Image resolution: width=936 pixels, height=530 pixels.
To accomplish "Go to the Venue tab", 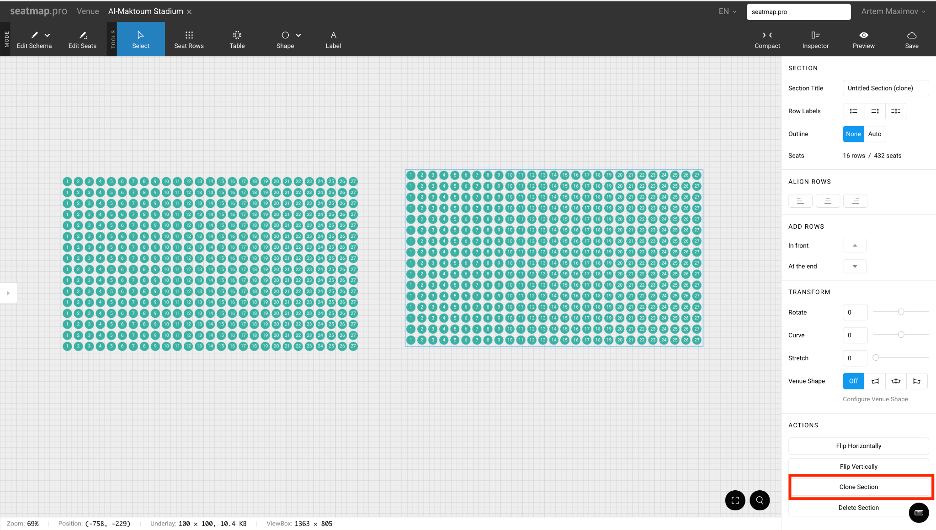I will pos(88,11).
